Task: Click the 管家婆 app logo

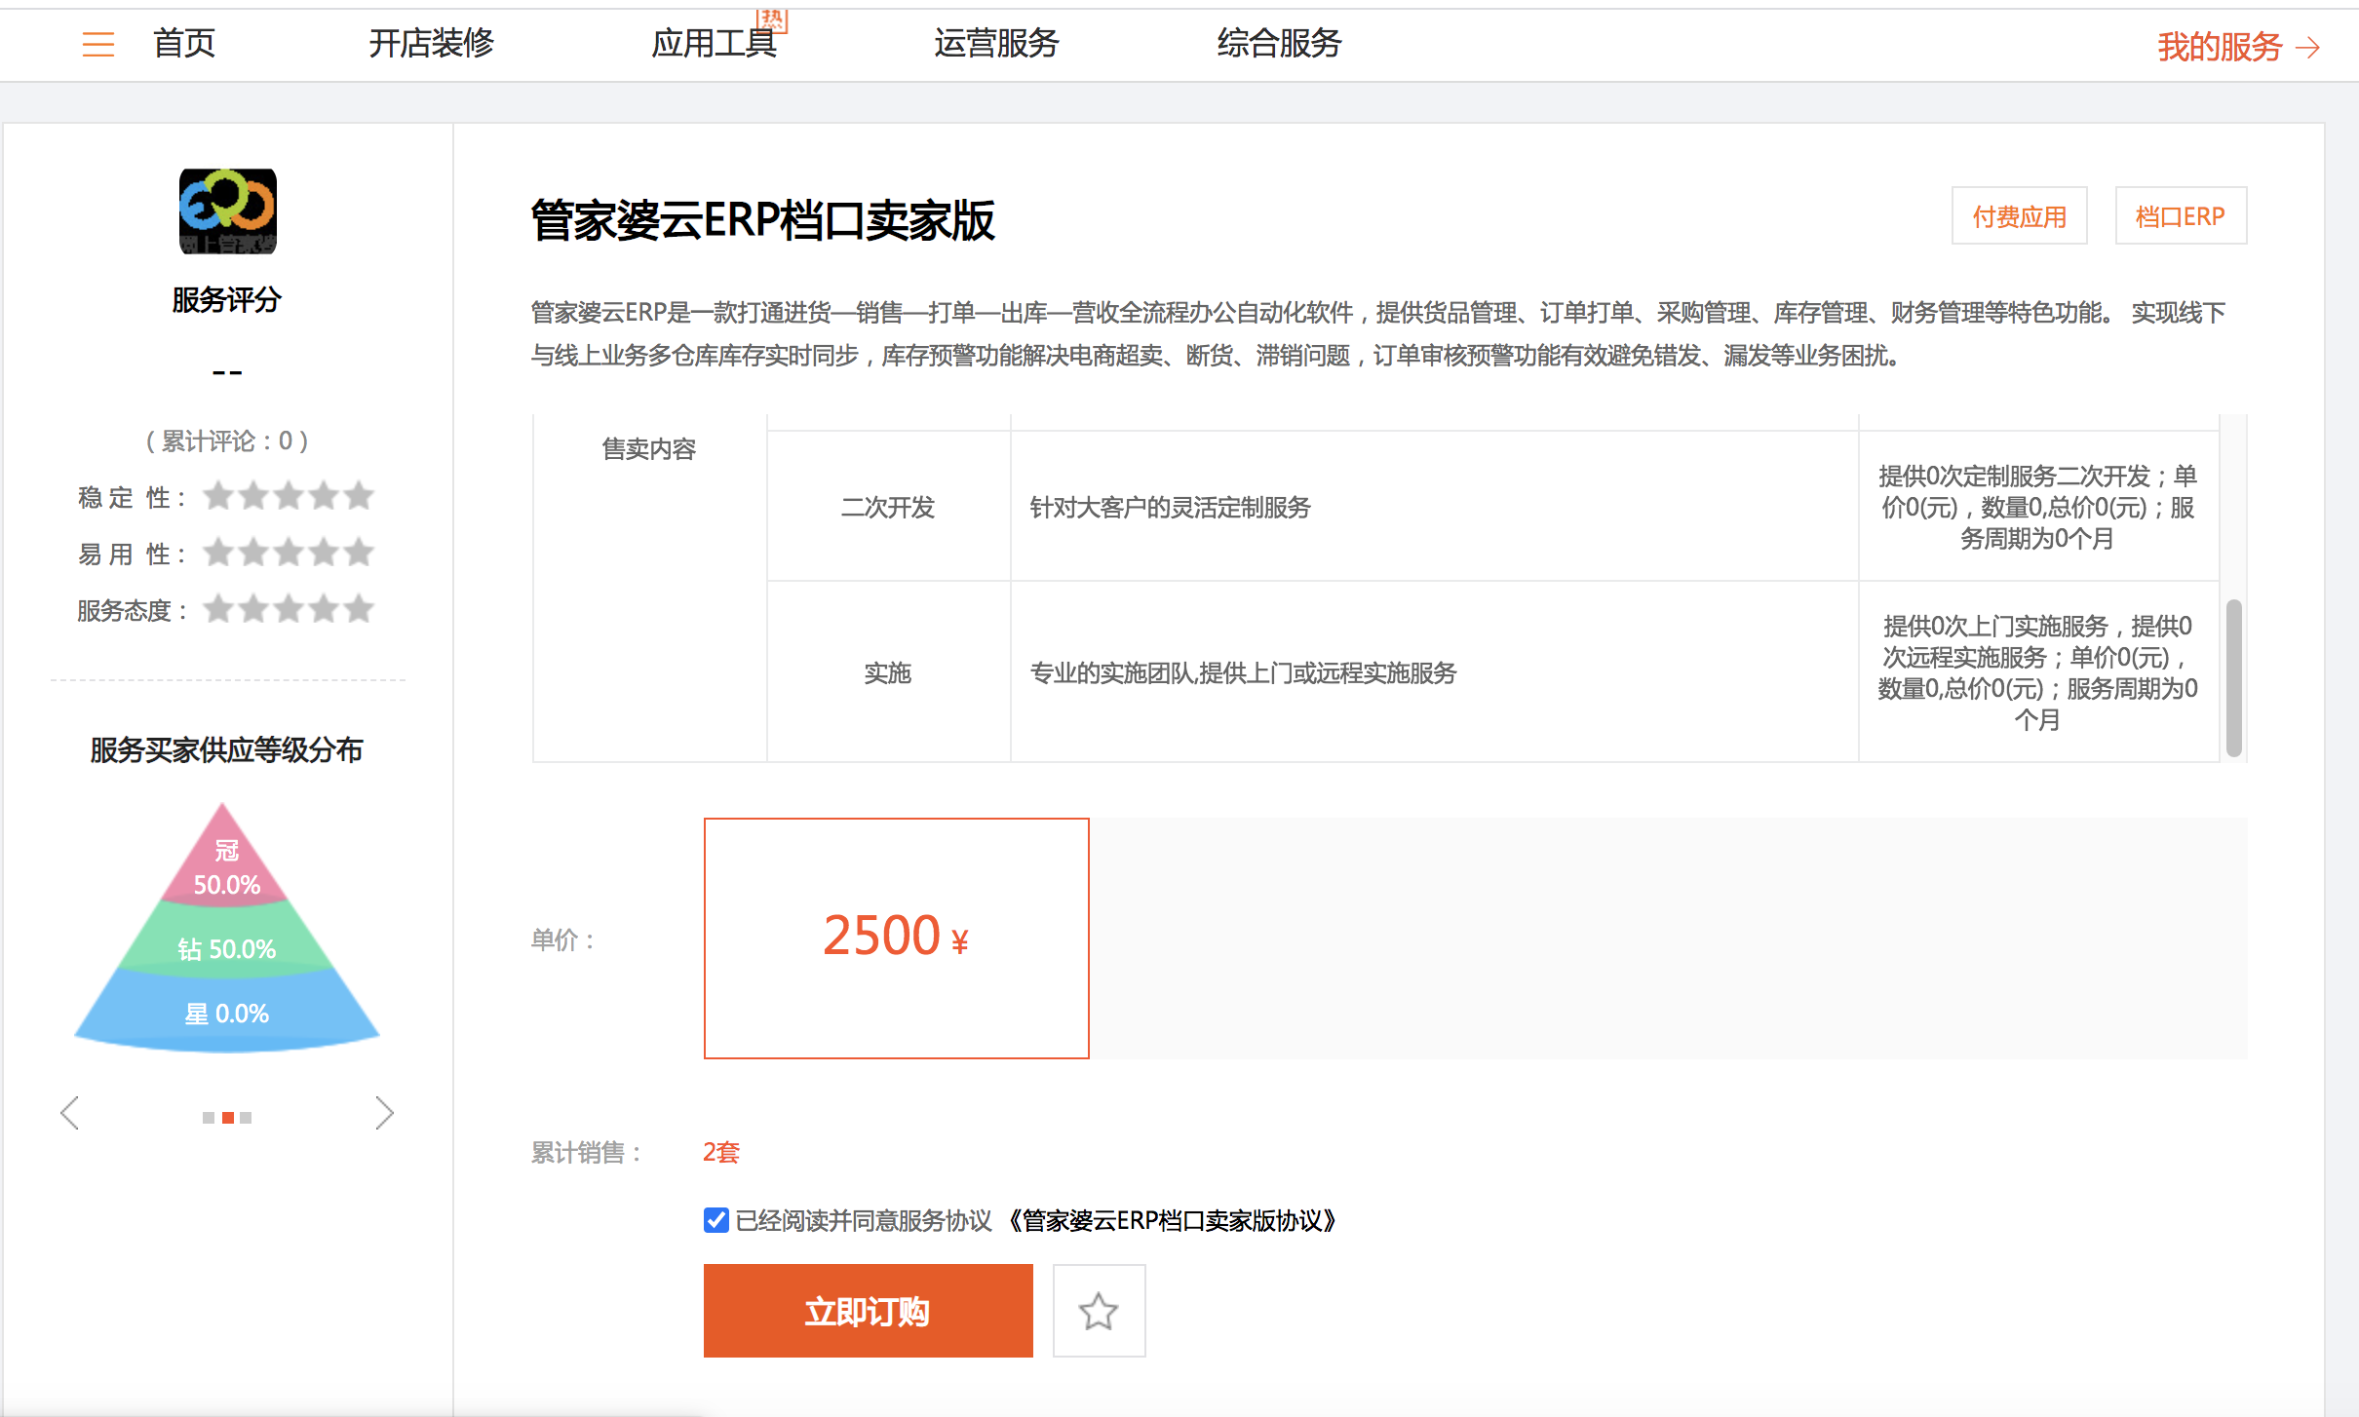Action: (x=227, y=211)
